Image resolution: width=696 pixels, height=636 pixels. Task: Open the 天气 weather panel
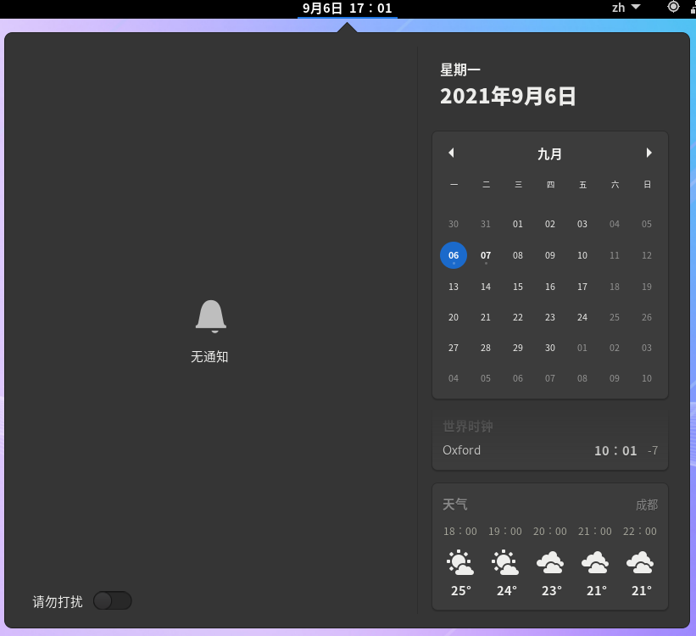point(455,505)
